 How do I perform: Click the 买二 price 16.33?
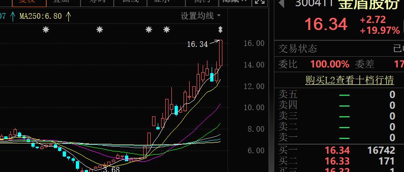tap(337, 161)
